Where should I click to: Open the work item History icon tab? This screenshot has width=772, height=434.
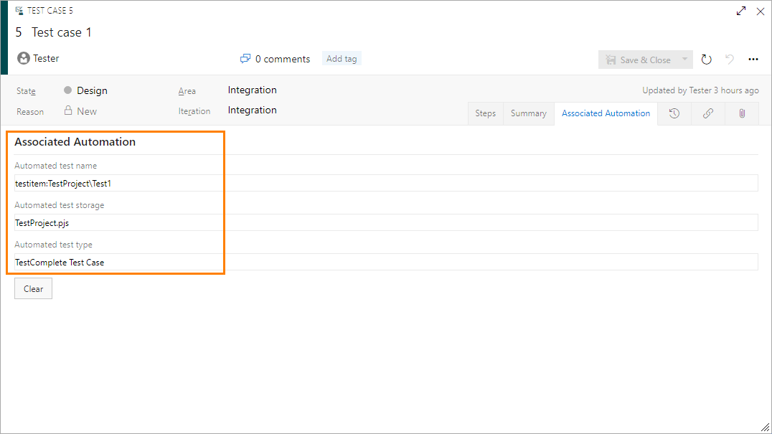click(x=674, y=113)
